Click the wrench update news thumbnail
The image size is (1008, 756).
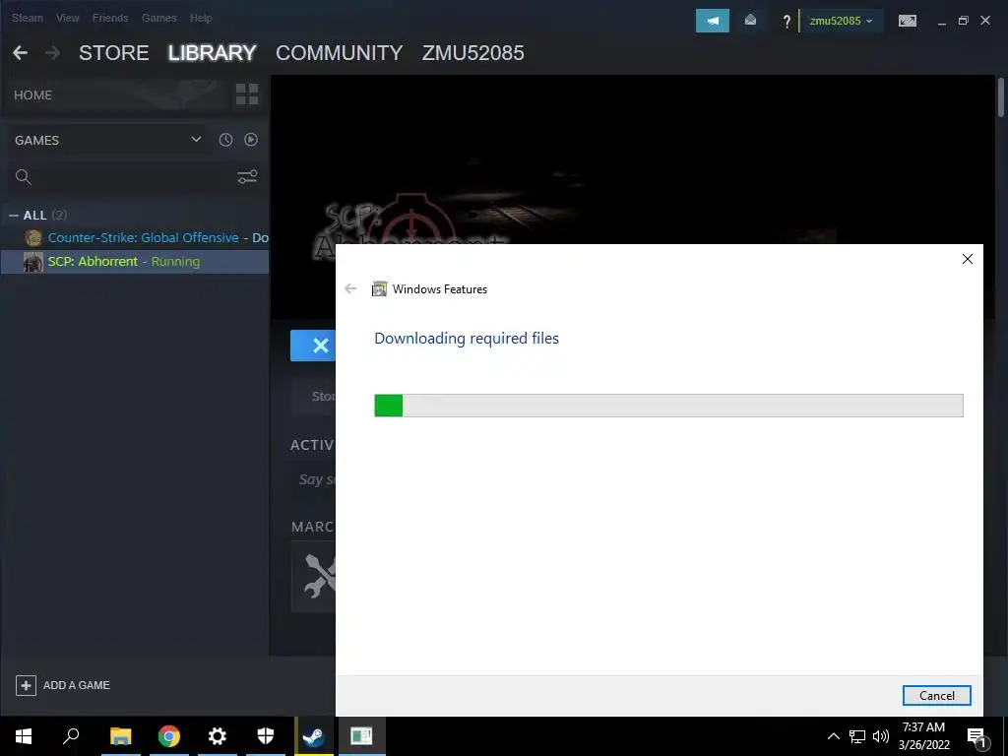point(314,577)
